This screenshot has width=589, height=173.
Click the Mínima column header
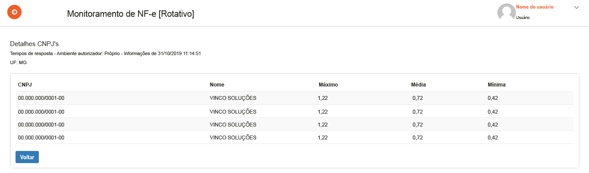point(496,85)
